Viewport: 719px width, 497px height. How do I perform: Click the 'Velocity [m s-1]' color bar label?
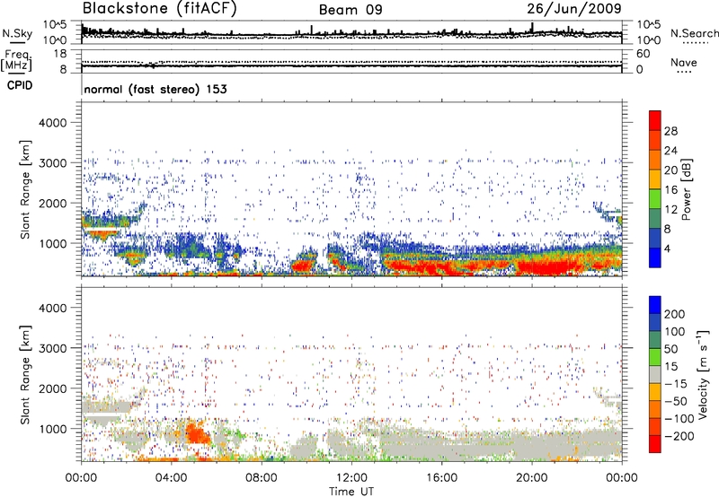click(x=703, y=374)
